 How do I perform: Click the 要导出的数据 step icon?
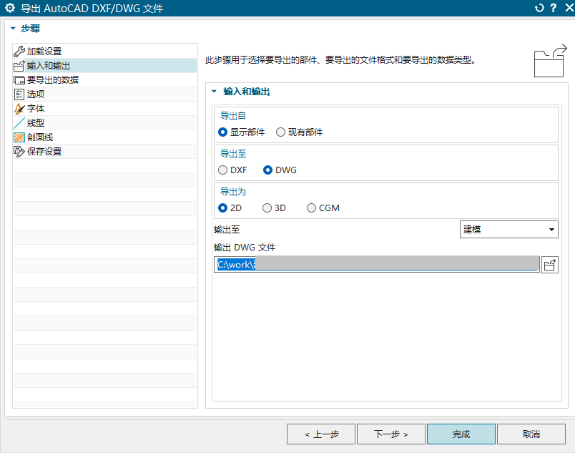click(x=19, y=79)
